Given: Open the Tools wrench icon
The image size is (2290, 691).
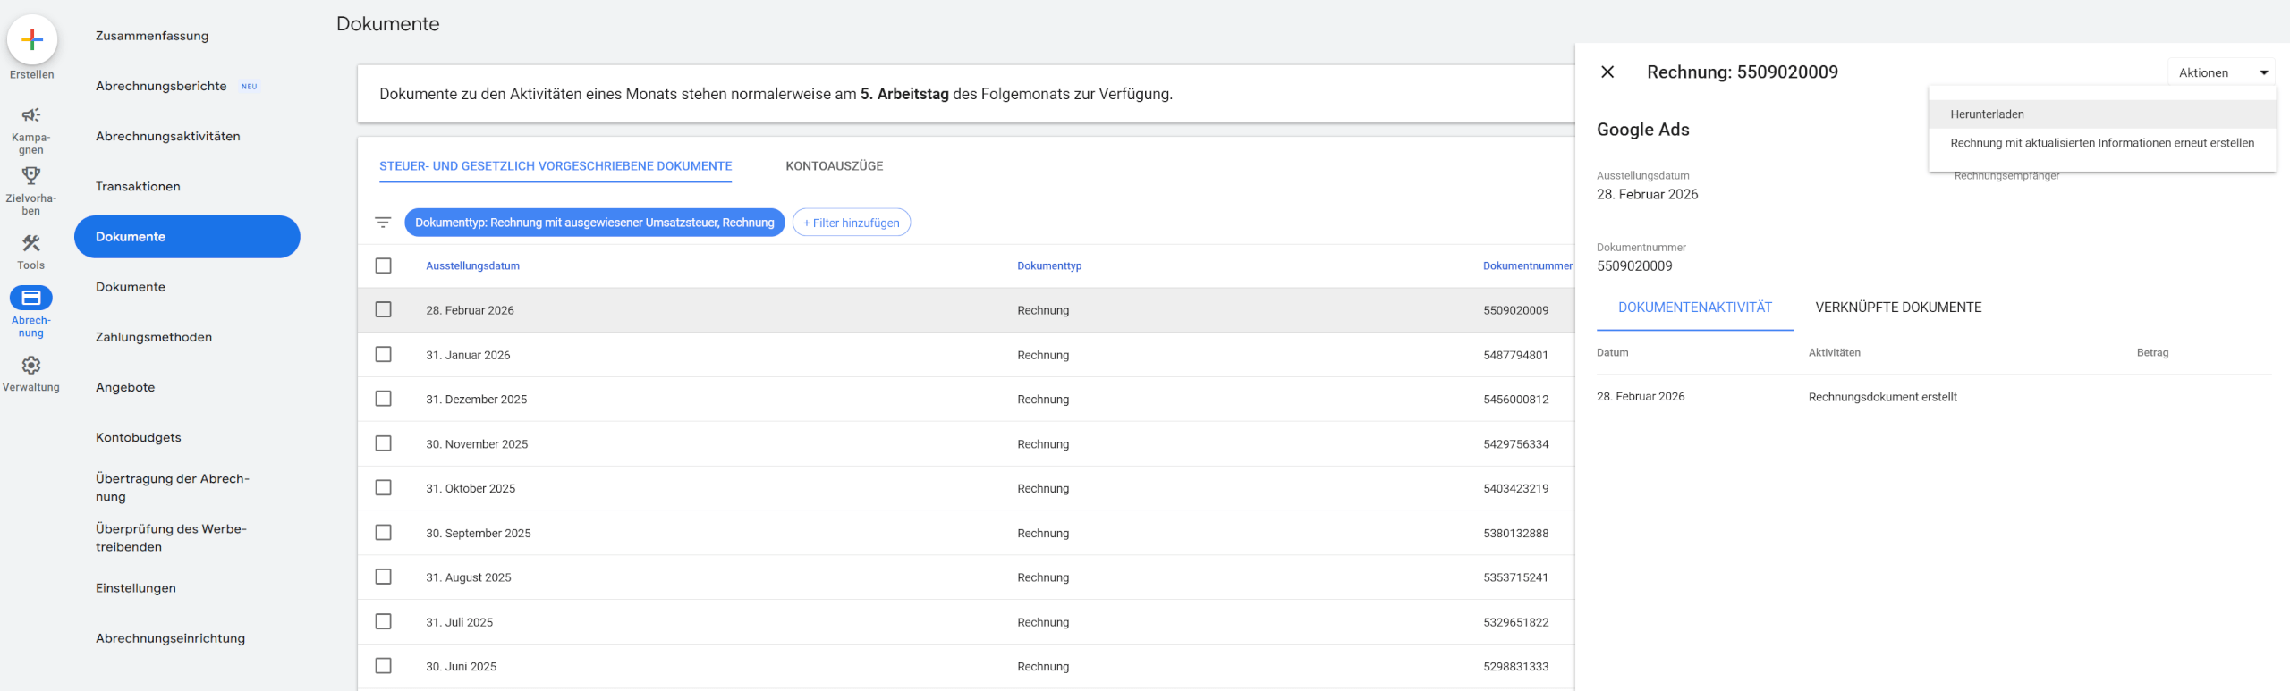Looking at the screenshot, I should click(31, 242).
